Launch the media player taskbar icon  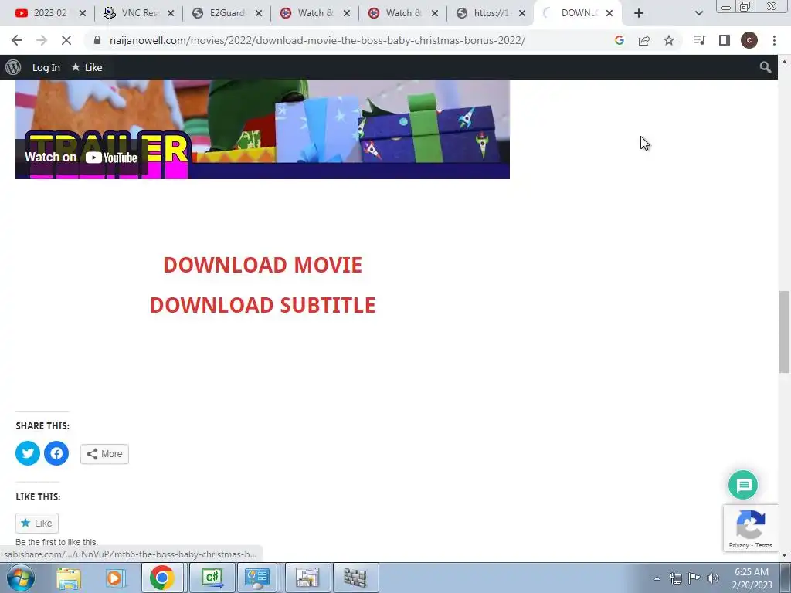[115, 578]
